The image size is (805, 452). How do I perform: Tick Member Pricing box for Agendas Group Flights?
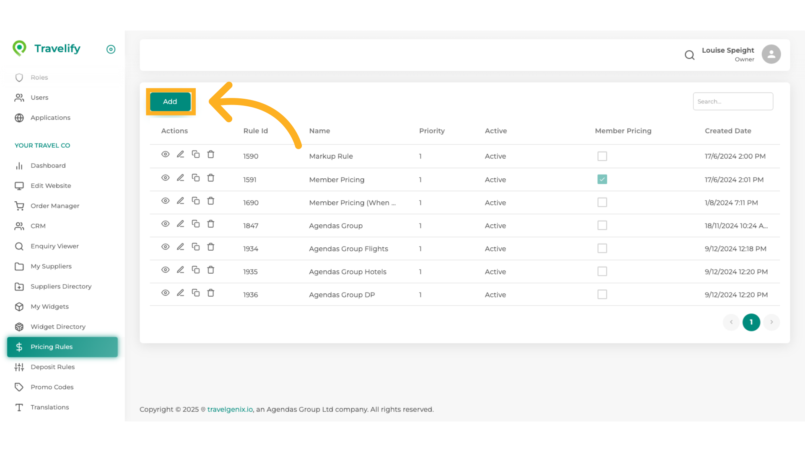coord(602,249)
